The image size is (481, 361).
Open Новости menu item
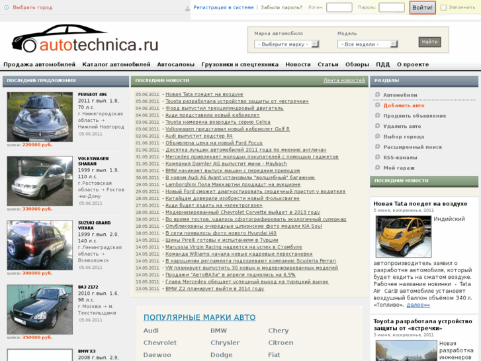298,64
